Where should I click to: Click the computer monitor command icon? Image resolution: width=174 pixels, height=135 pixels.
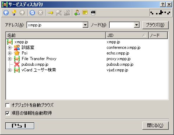point(93,13)
